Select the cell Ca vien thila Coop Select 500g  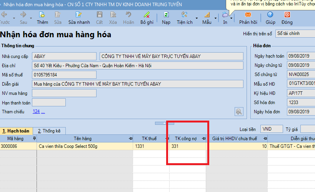click(85, 146)
